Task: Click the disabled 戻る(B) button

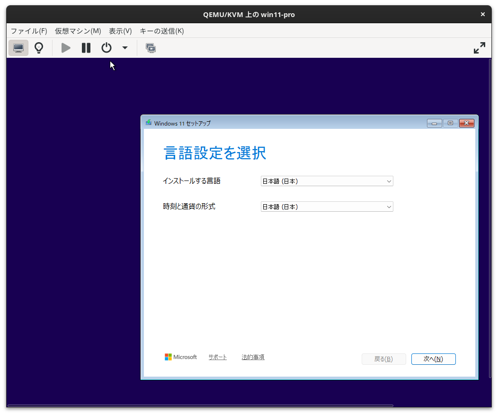Action: click(383, 359)
